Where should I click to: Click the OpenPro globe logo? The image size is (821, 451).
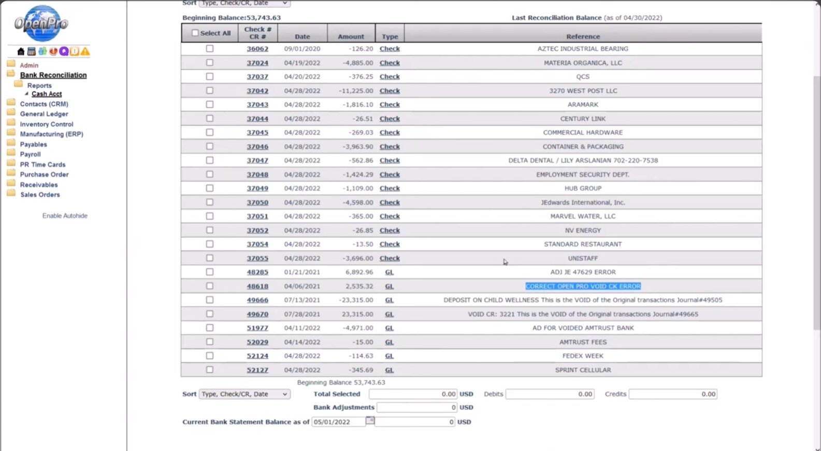41,23
